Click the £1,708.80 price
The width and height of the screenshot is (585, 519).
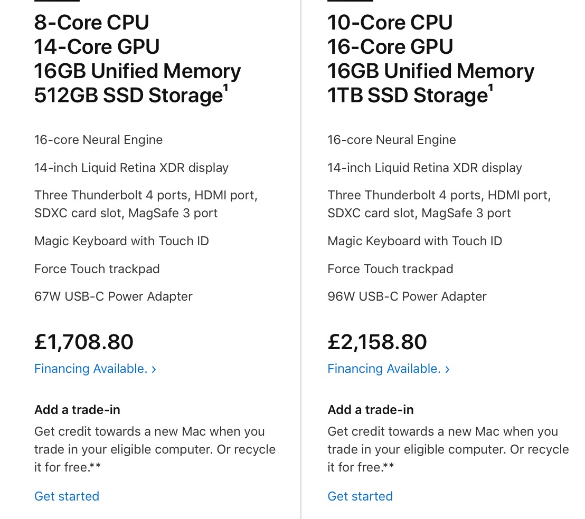[84, 342]
